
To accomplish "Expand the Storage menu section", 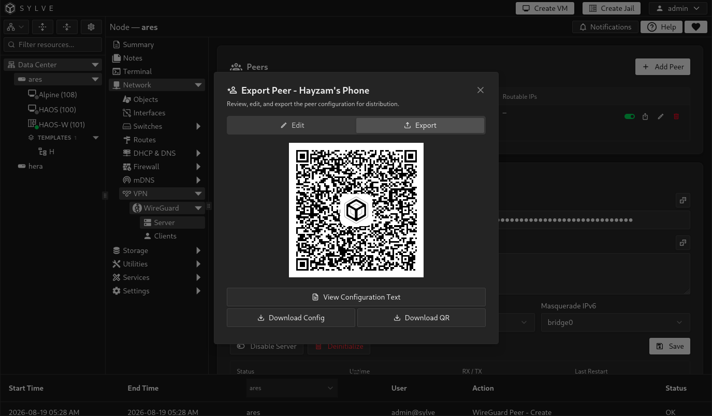I will pos(198,250).
